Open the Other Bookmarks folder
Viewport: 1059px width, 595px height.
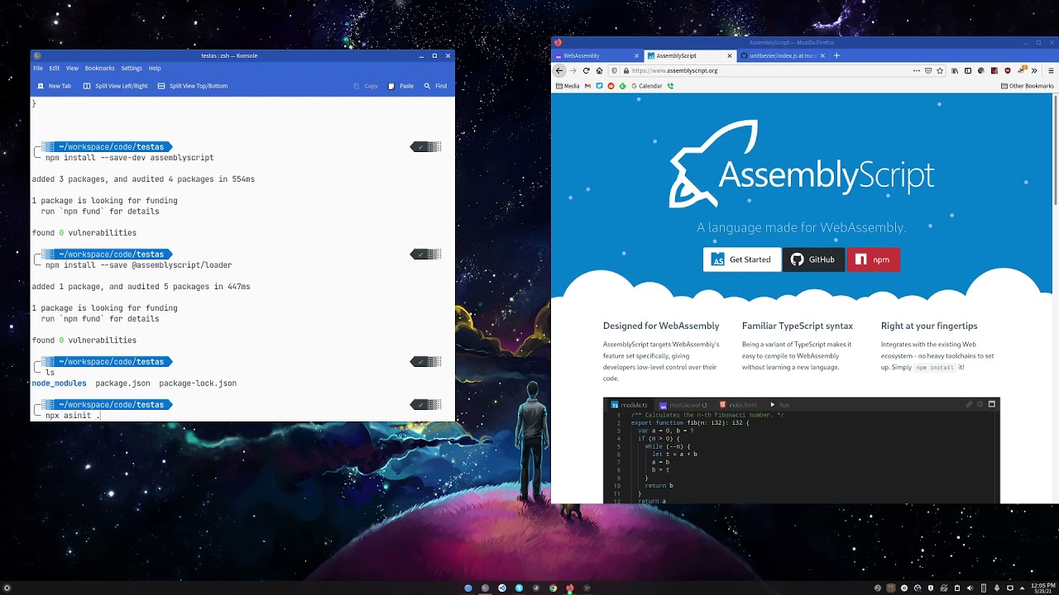click(1028, 86)
